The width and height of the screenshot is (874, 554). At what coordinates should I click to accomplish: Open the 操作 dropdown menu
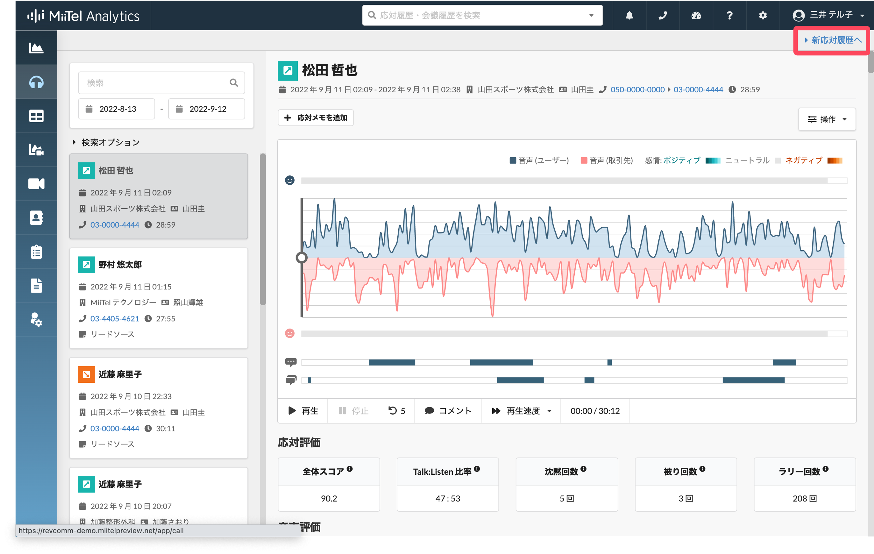point(827,119)
